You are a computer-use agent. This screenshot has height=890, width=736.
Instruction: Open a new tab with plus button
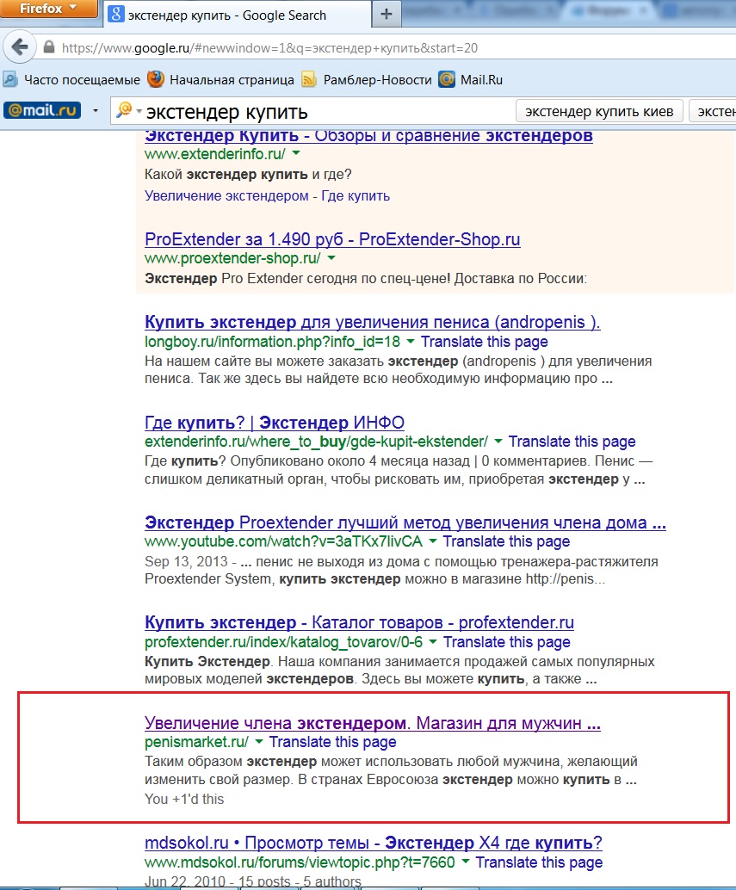click(x=387, y=14)
